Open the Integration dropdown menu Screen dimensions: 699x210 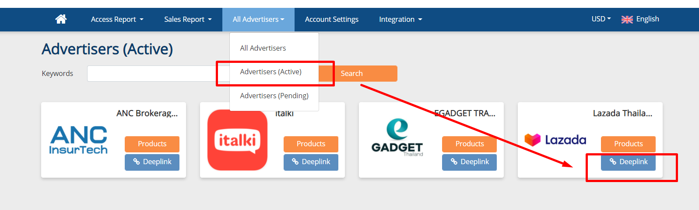(400, 19)
